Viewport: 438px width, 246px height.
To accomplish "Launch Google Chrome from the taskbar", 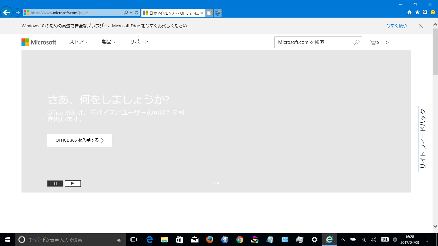I will pyautogui.click(x=240, y=240).
